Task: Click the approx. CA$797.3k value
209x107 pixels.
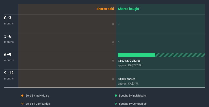Action: click(x=130, y=65)
